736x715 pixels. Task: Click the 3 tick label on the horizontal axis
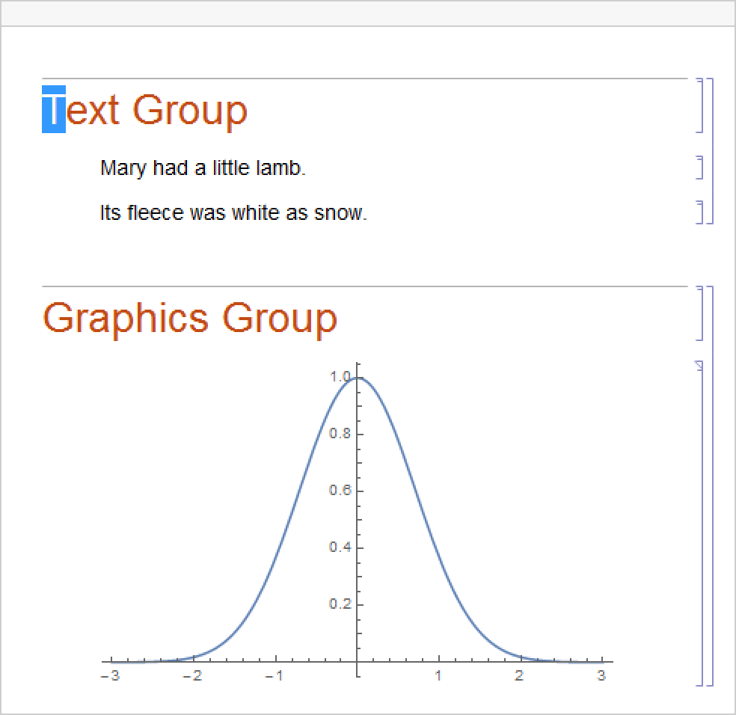tap(601, 676)
